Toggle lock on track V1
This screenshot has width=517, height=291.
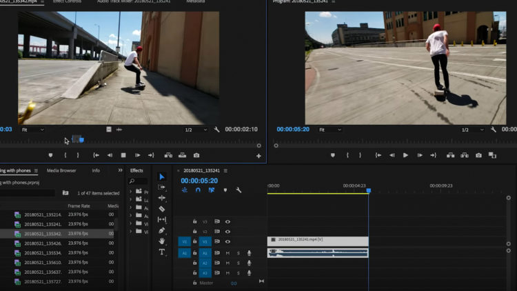pyautogui.click(x=195, y=241)
